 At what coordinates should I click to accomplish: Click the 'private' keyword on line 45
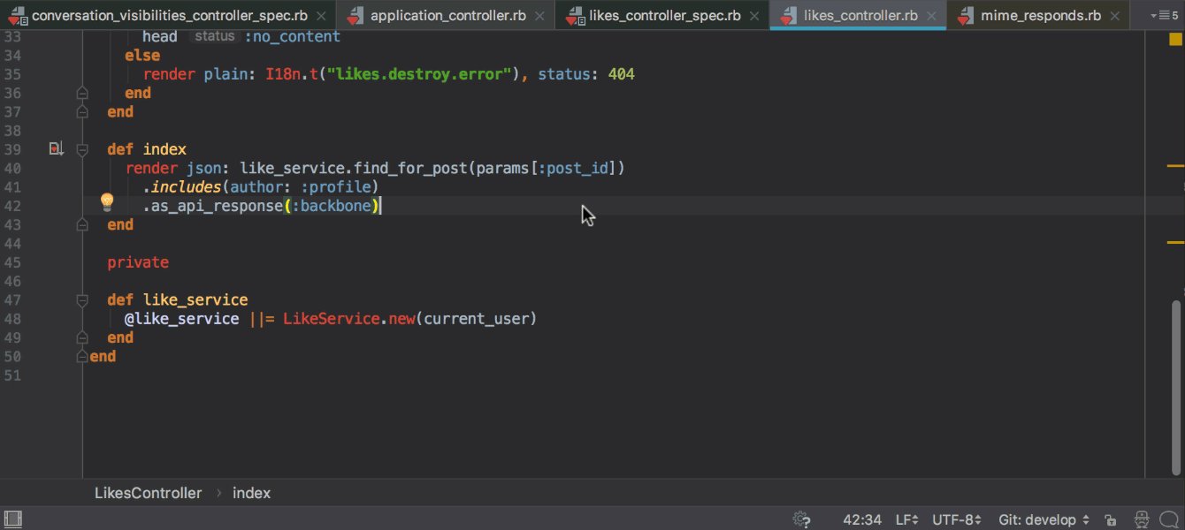[x=138, y=262]
